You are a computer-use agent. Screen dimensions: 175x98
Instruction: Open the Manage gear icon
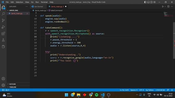(x=3, y=85)
